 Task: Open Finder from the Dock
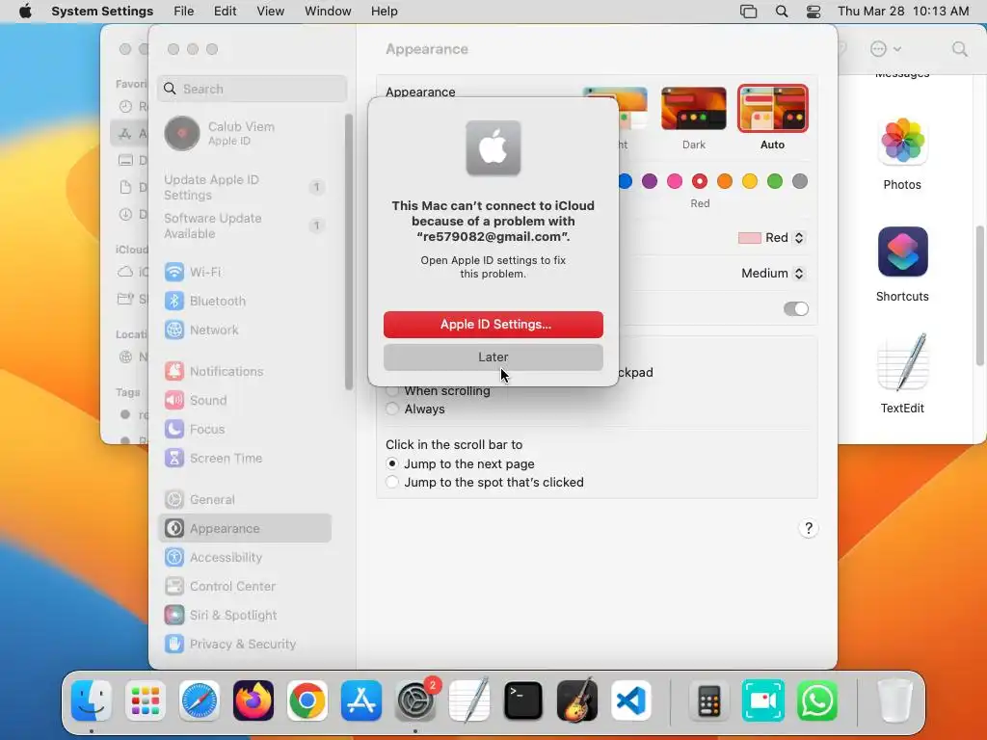point(92,701)
